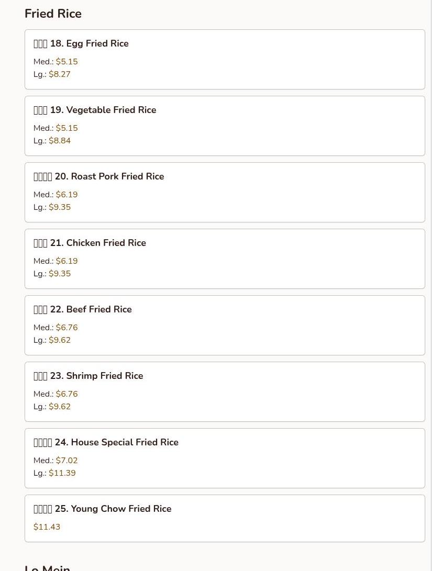Choose House Special large price $11.39
The image size is (442, 571).
point(62,473)
